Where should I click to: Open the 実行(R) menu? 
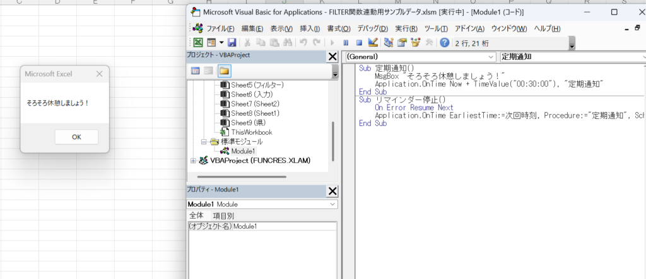coord(406,29)
